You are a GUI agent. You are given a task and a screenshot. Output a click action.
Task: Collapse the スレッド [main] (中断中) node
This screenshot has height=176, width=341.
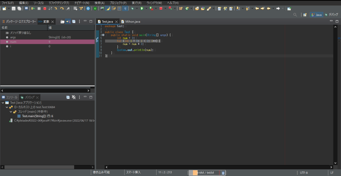tap(11, 112)
